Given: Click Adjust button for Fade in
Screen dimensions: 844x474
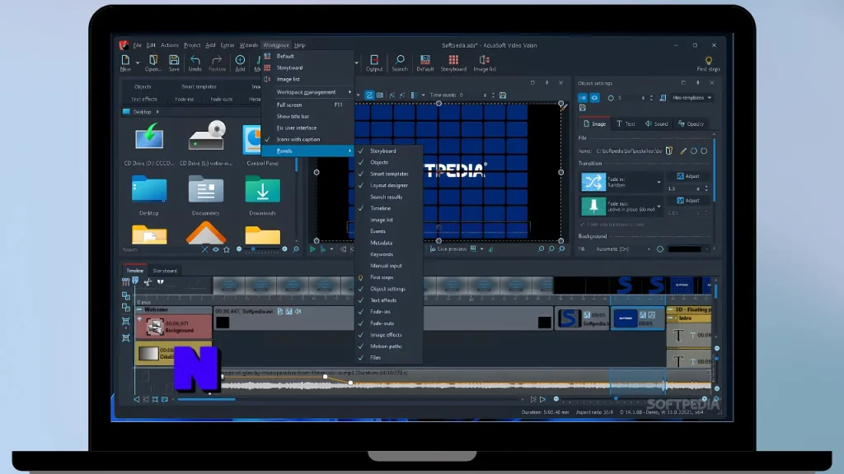Looking at the screenshot, I should (x=688, y=176).
